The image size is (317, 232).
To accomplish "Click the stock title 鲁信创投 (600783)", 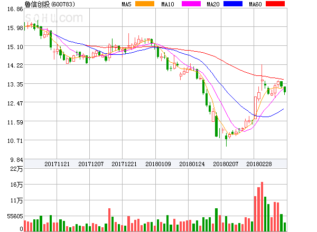I will tap(50, 4).
